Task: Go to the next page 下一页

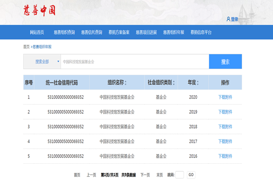Action: click(x=145, y=175)
